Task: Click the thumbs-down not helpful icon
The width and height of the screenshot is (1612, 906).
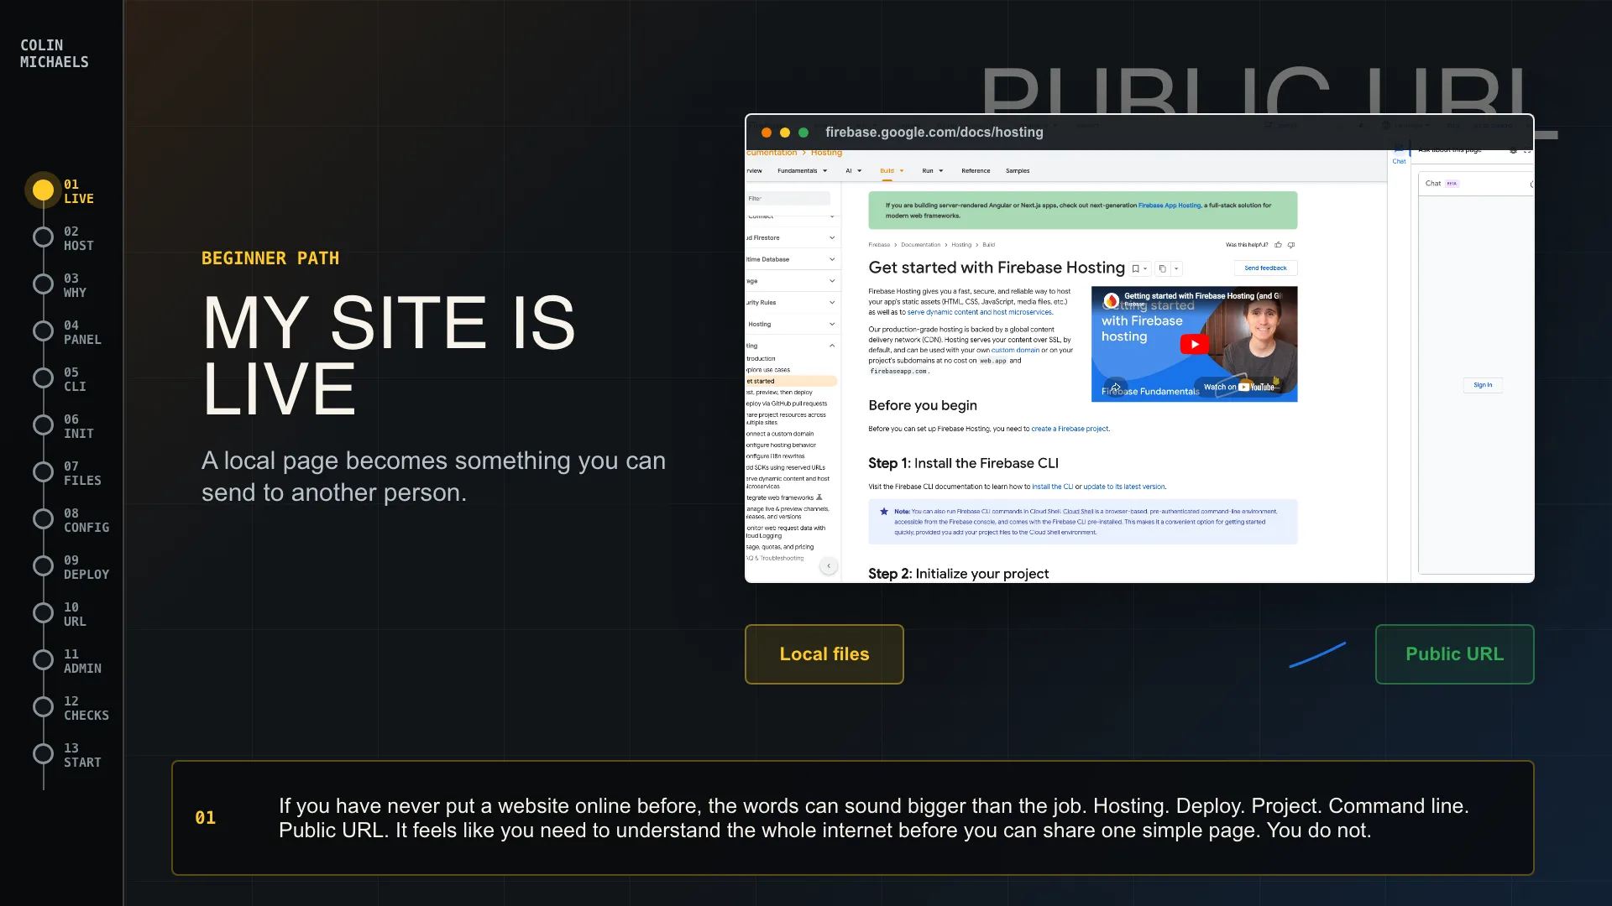Action: click(x=1291, y=245)
